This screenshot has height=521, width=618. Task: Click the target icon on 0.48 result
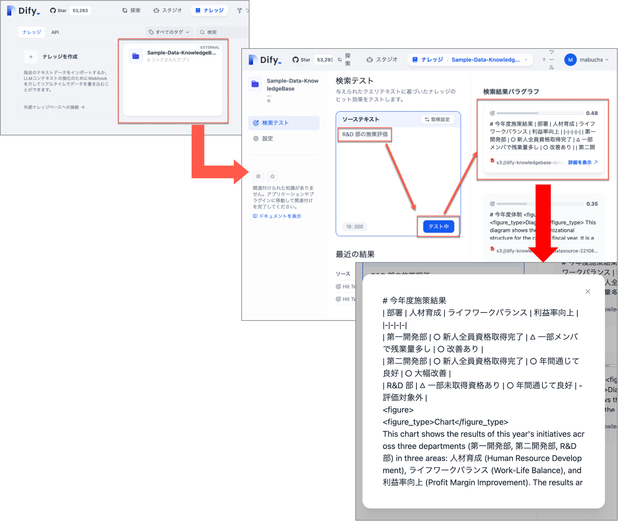(492, 113)
